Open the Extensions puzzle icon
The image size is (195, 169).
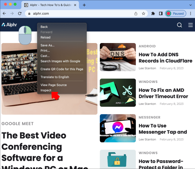click(153, 14)
